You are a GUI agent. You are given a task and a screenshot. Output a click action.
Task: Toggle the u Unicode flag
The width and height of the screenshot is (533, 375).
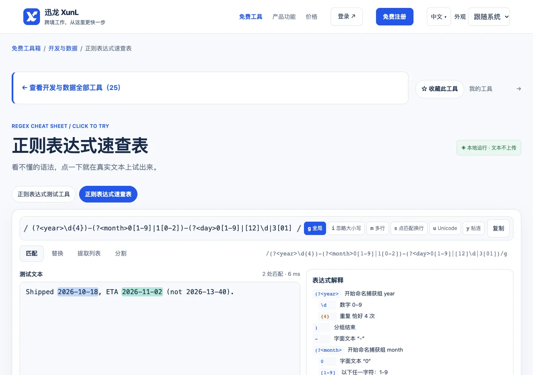point(445,228)
